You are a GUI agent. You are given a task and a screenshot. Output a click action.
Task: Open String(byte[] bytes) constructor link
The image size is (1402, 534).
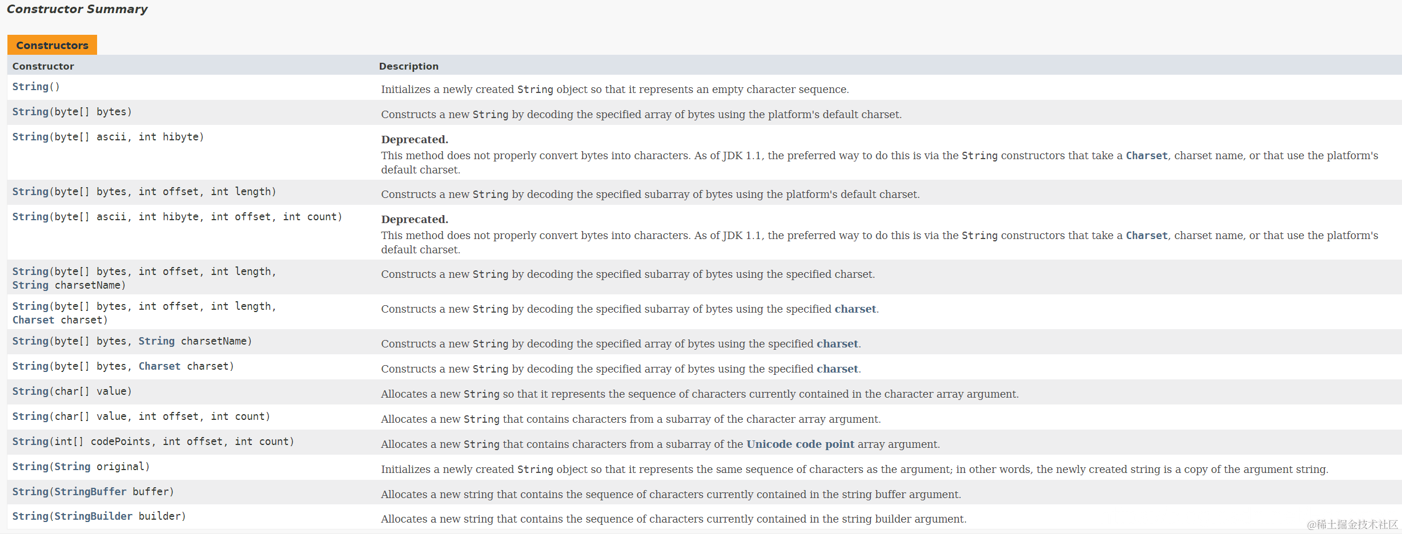tap(30, 112)
